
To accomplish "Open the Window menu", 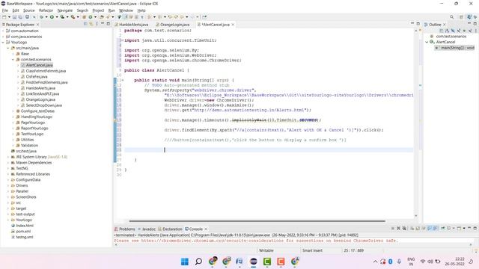I will [x=126, y=10].
